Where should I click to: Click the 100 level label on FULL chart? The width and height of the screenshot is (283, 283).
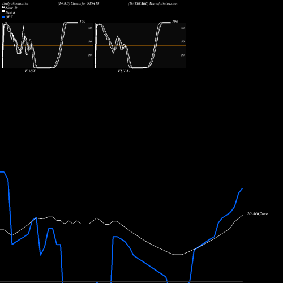(175, 22)
